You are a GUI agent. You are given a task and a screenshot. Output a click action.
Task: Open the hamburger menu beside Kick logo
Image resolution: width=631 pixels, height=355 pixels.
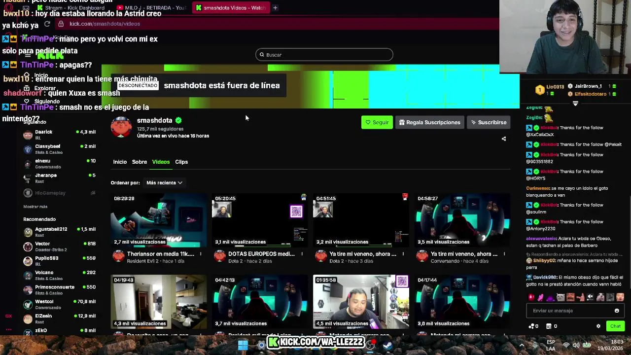pyautogui.click(x=28, y=55)
